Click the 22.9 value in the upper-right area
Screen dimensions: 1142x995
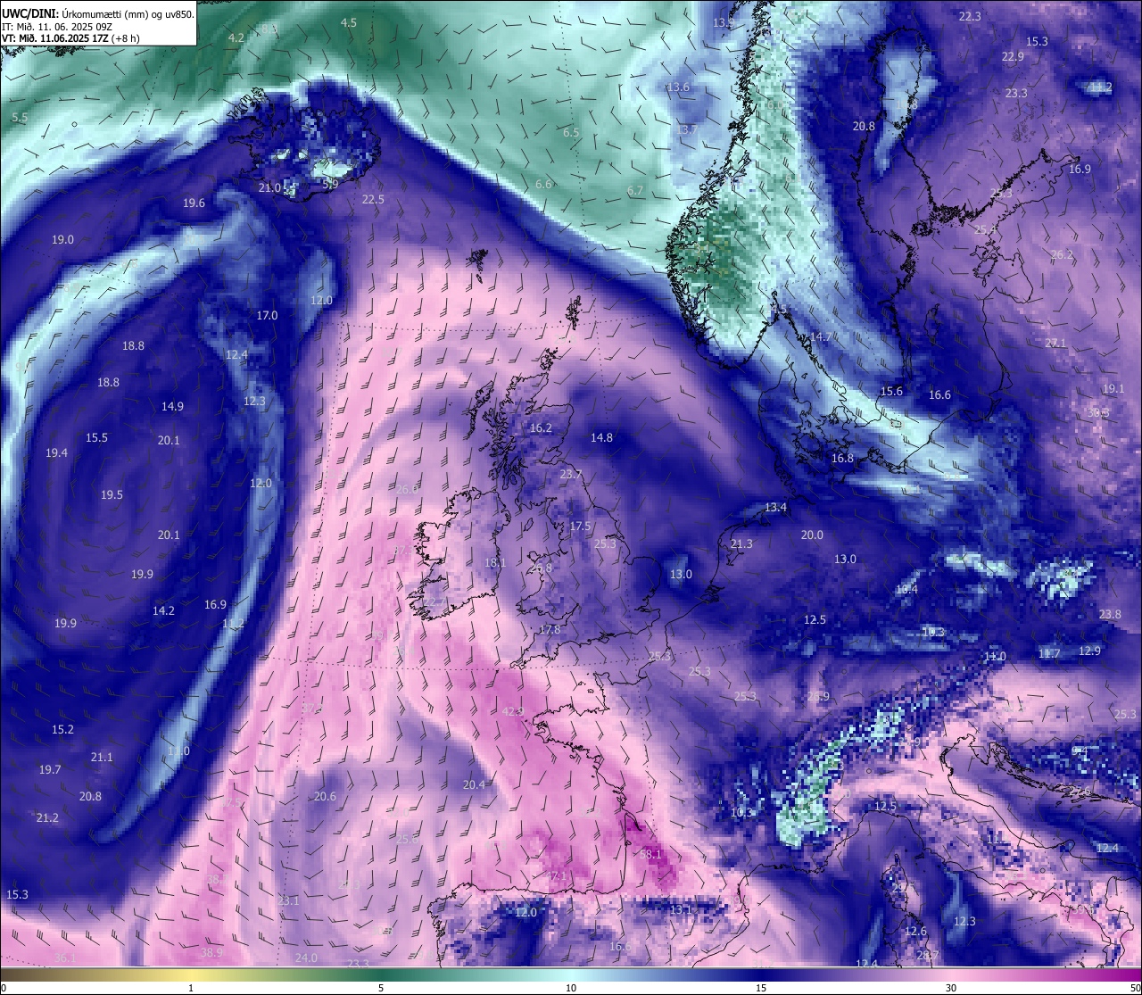click(x=1013, y=56)
